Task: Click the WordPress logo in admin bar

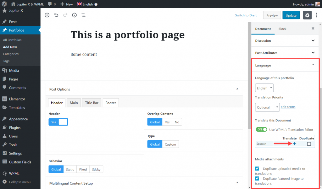Action: (4, 4)
